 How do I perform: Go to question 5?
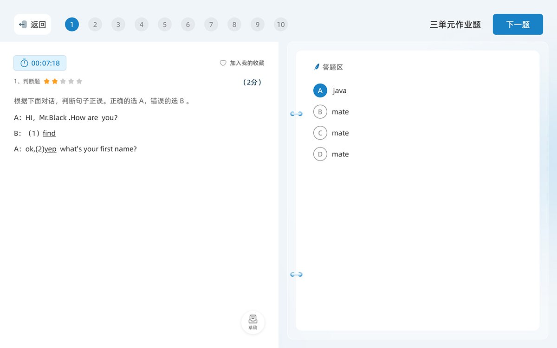coord(165,25)
